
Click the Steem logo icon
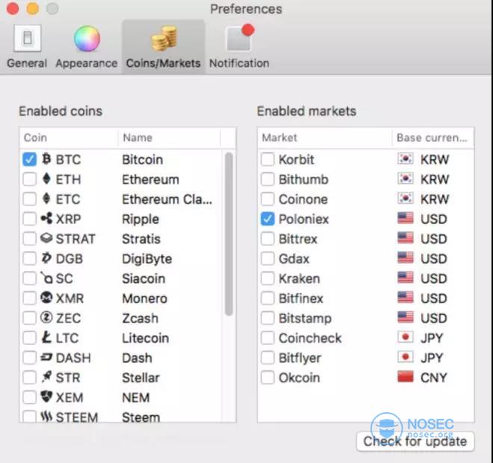pos(46,416)
